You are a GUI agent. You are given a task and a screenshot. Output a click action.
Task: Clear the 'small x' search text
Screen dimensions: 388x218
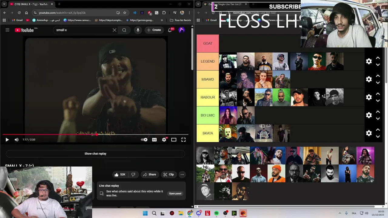(x=115, y=30)
